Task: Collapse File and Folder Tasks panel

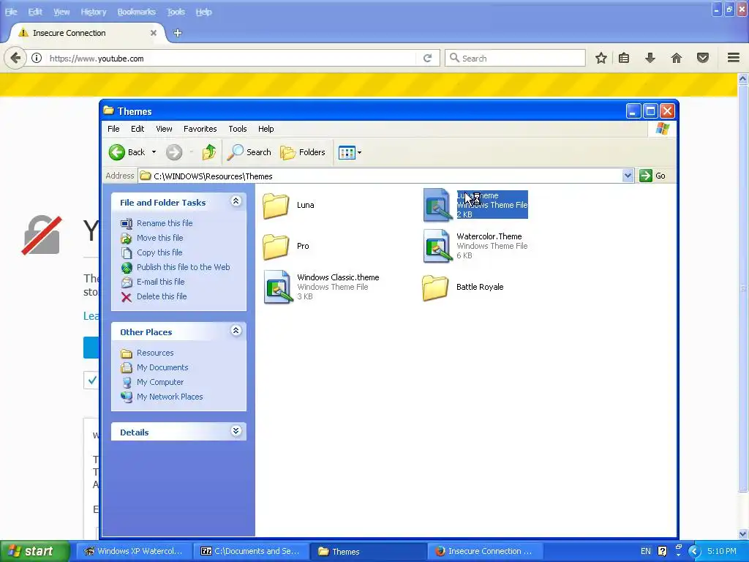Action: point(236,201)
